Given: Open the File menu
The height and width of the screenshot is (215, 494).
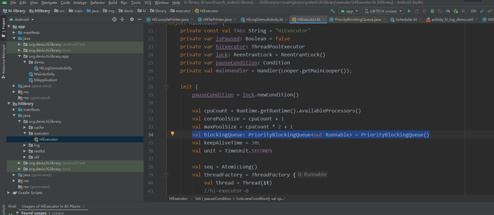Looking at the screenshot, I should [x=13, y=3].
